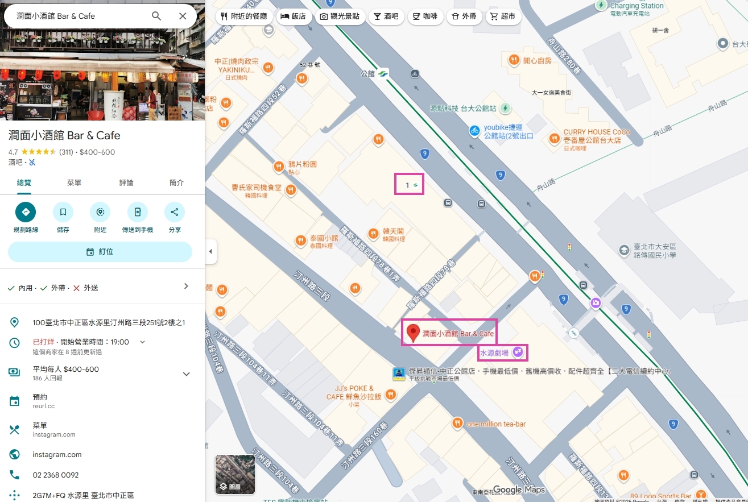Expand the 平均每人 $400-600 price details
The width and height of the screenshot is (748, 502).
[186, 374]
